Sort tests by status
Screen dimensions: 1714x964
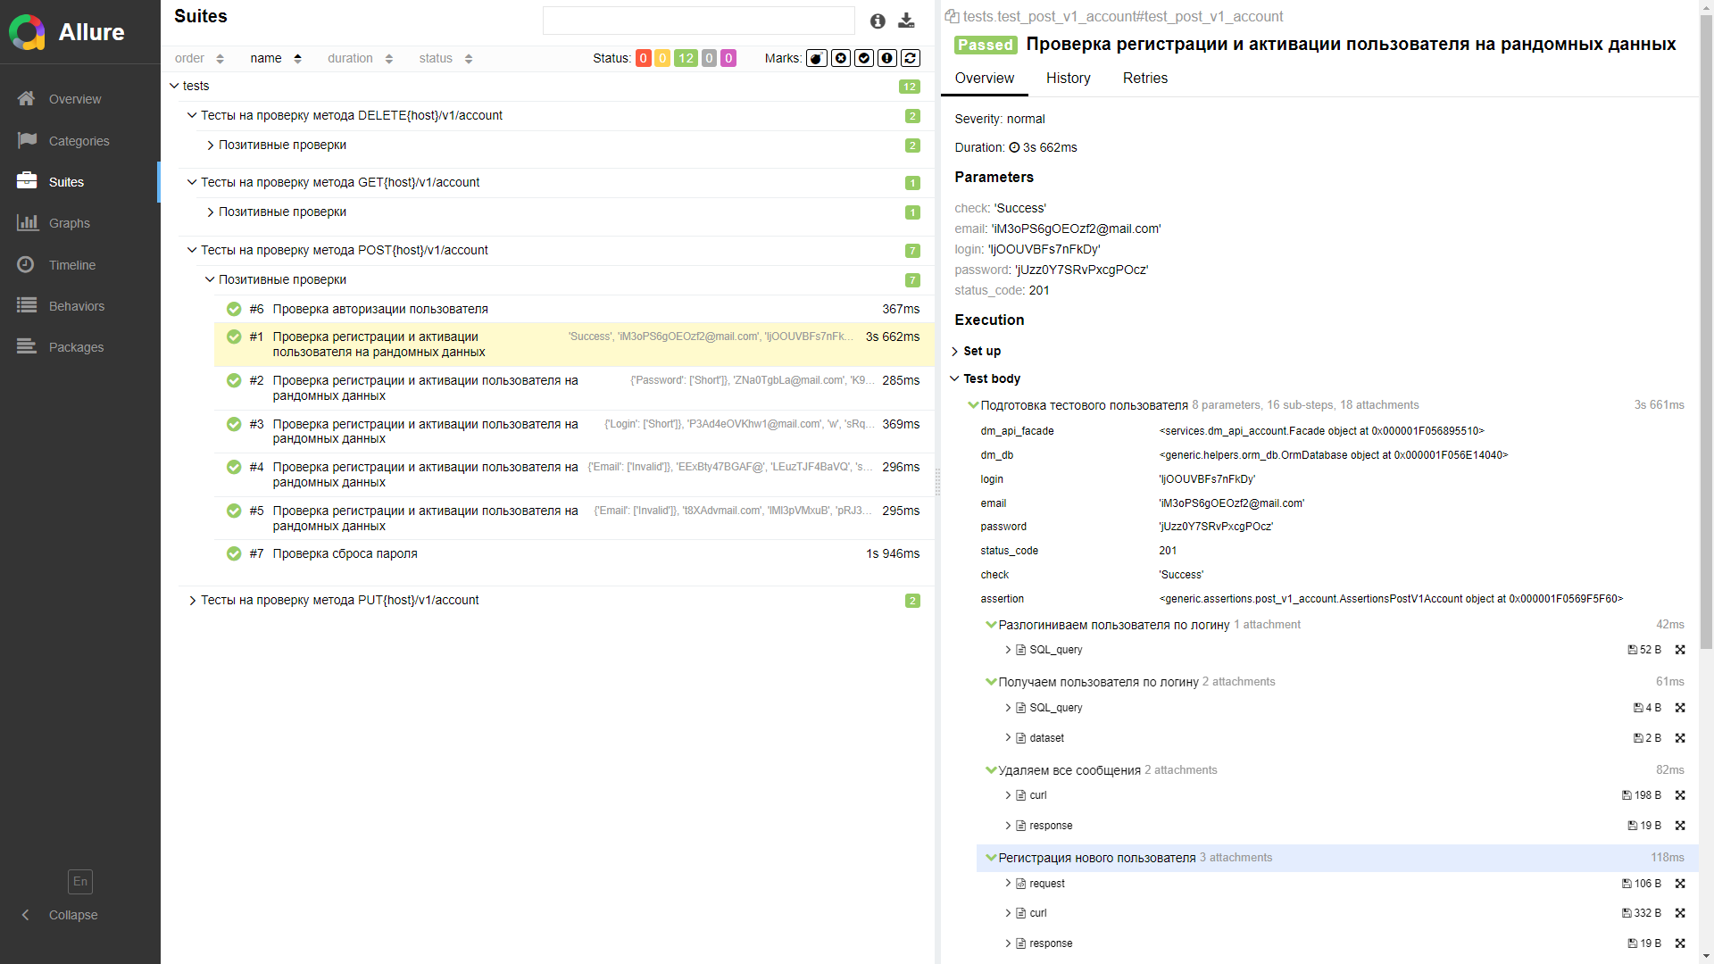(x=445, y=58)
